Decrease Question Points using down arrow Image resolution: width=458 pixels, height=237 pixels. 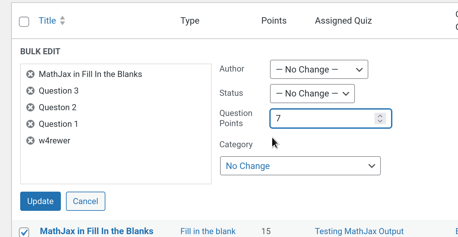coord(380,121)
